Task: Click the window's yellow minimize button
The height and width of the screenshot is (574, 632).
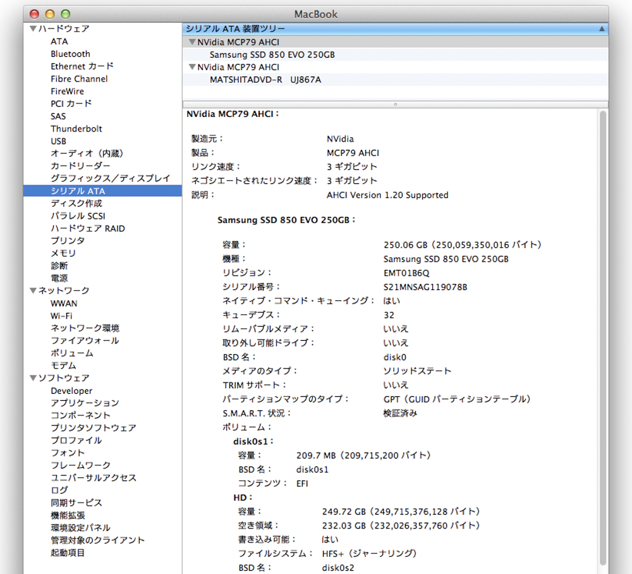Action: click(49, 14)
